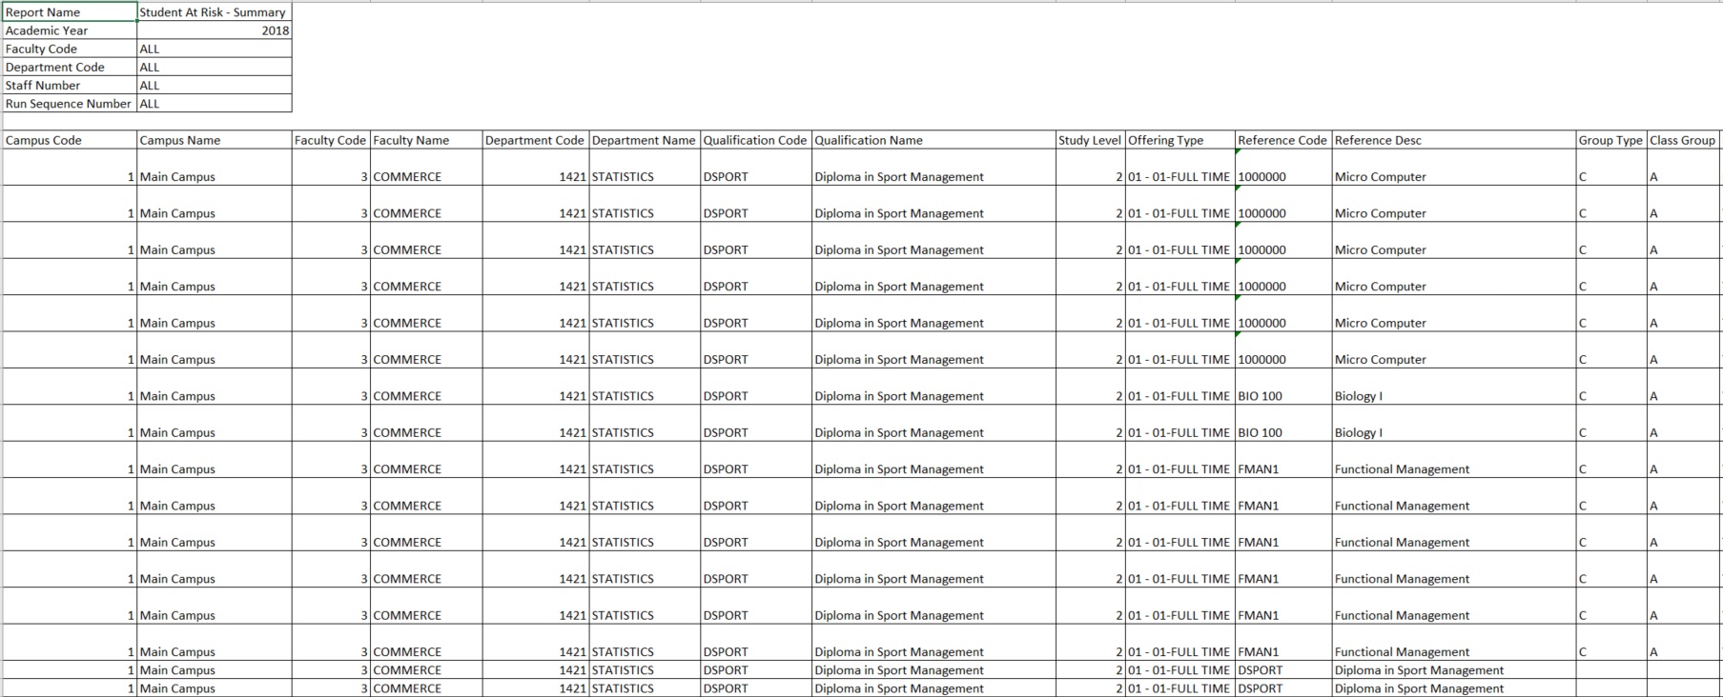
Task: Select the Qualification Code header cell
Action: point(754,140)
